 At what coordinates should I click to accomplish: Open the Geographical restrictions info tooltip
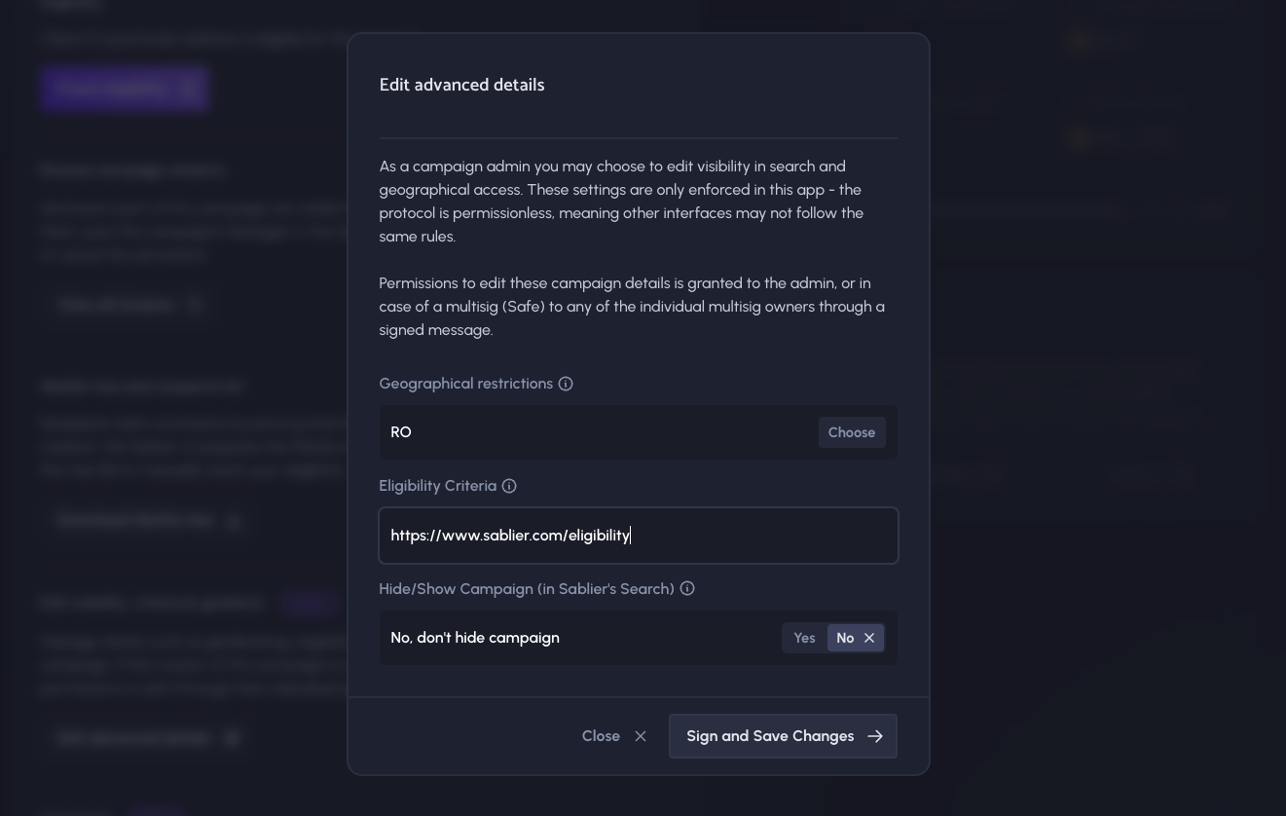[566, 384]
